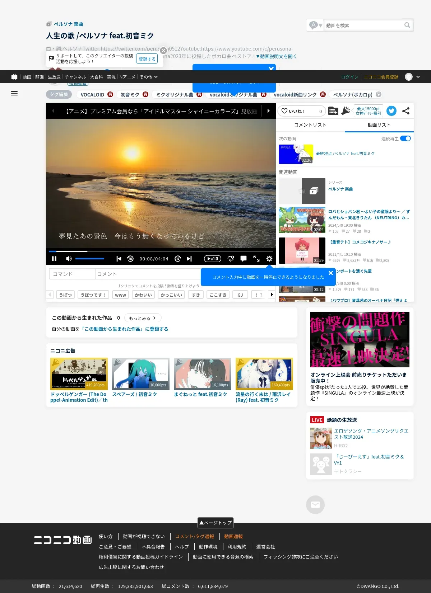
Task: Post the quick comment かわいい
Action: [x=143, y=295]
